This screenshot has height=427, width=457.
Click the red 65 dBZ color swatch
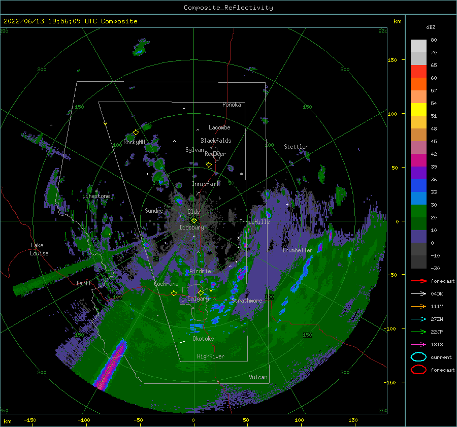418,71
